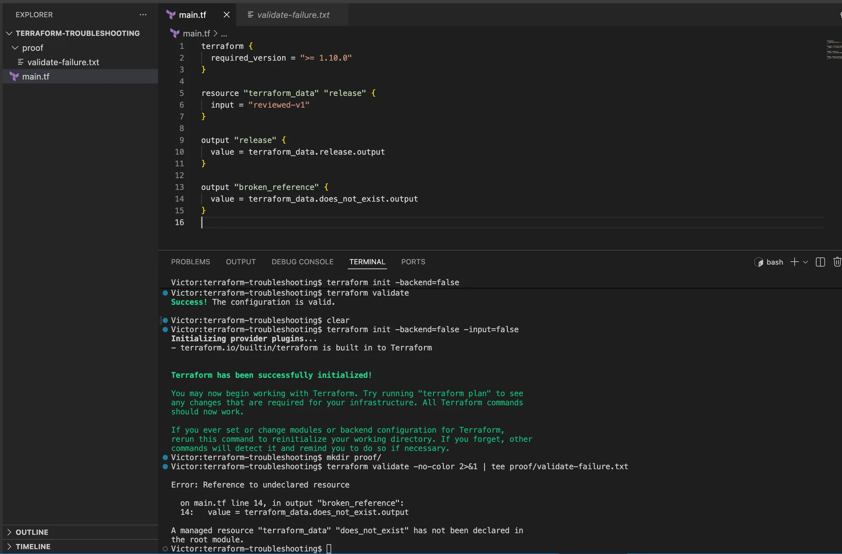This screenshot has width=842, height=554.
Task: Click the command marker beside 'terraform validate -no-color'
Action: point(165,467)
